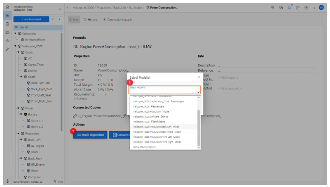Open the Select Modelist dropdown arrow
Viewport: 330px width, 187px height.
coord(198,92)
